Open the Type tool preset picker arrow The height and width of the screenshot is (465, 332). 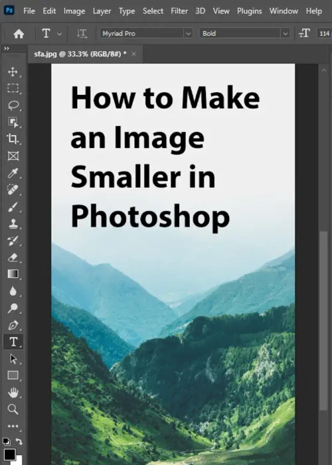(59, 34)
